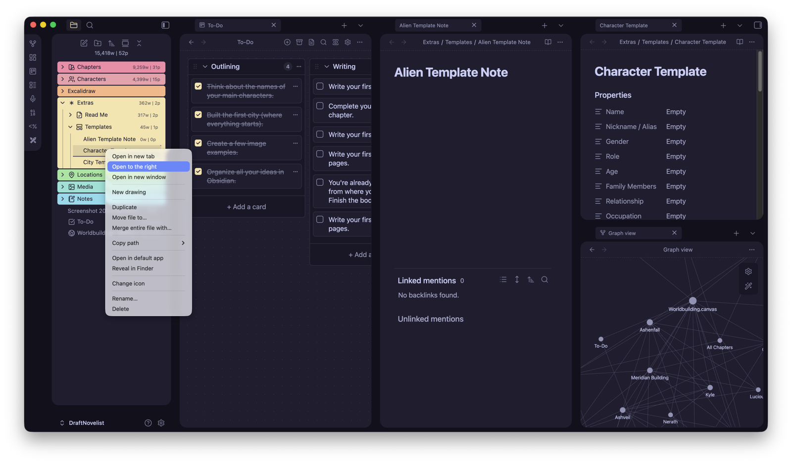Open the Excalidraw icon in the left ribbon
Screen dimensions: 792x464
[x=33, y=140]
